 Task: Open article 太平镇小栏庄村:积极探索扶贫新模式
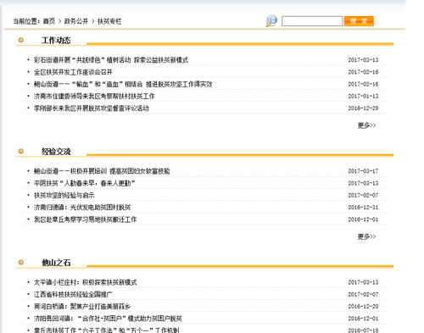pyautogui.click(x=85, y=282)
